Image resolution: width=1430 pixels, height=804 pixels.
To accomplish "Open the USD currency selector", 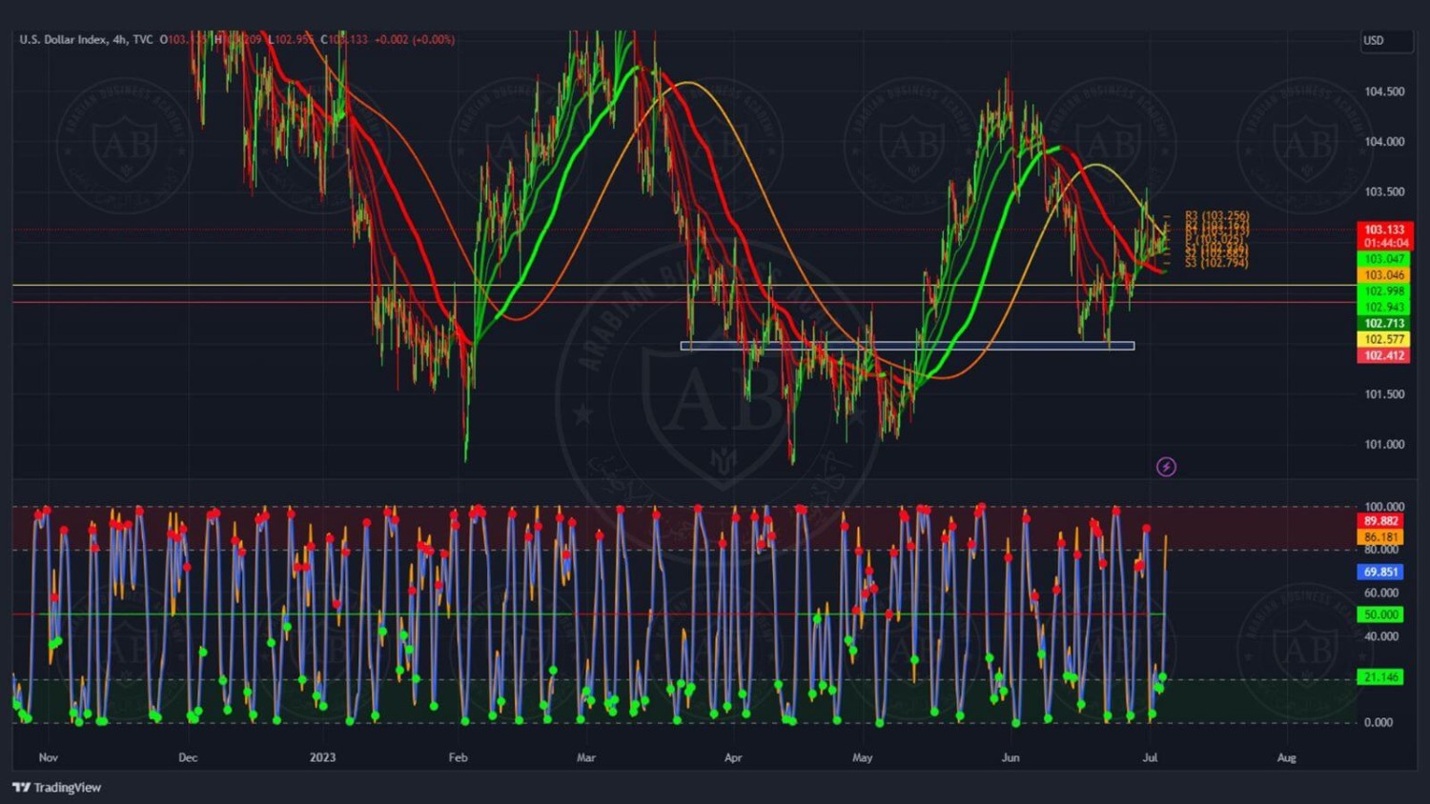I will click(x=1384, y=41).
